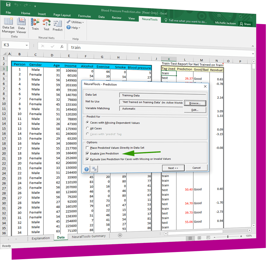Click the Test neural net icon
Screen dimensions: 273x265
(x=47, y=25)
